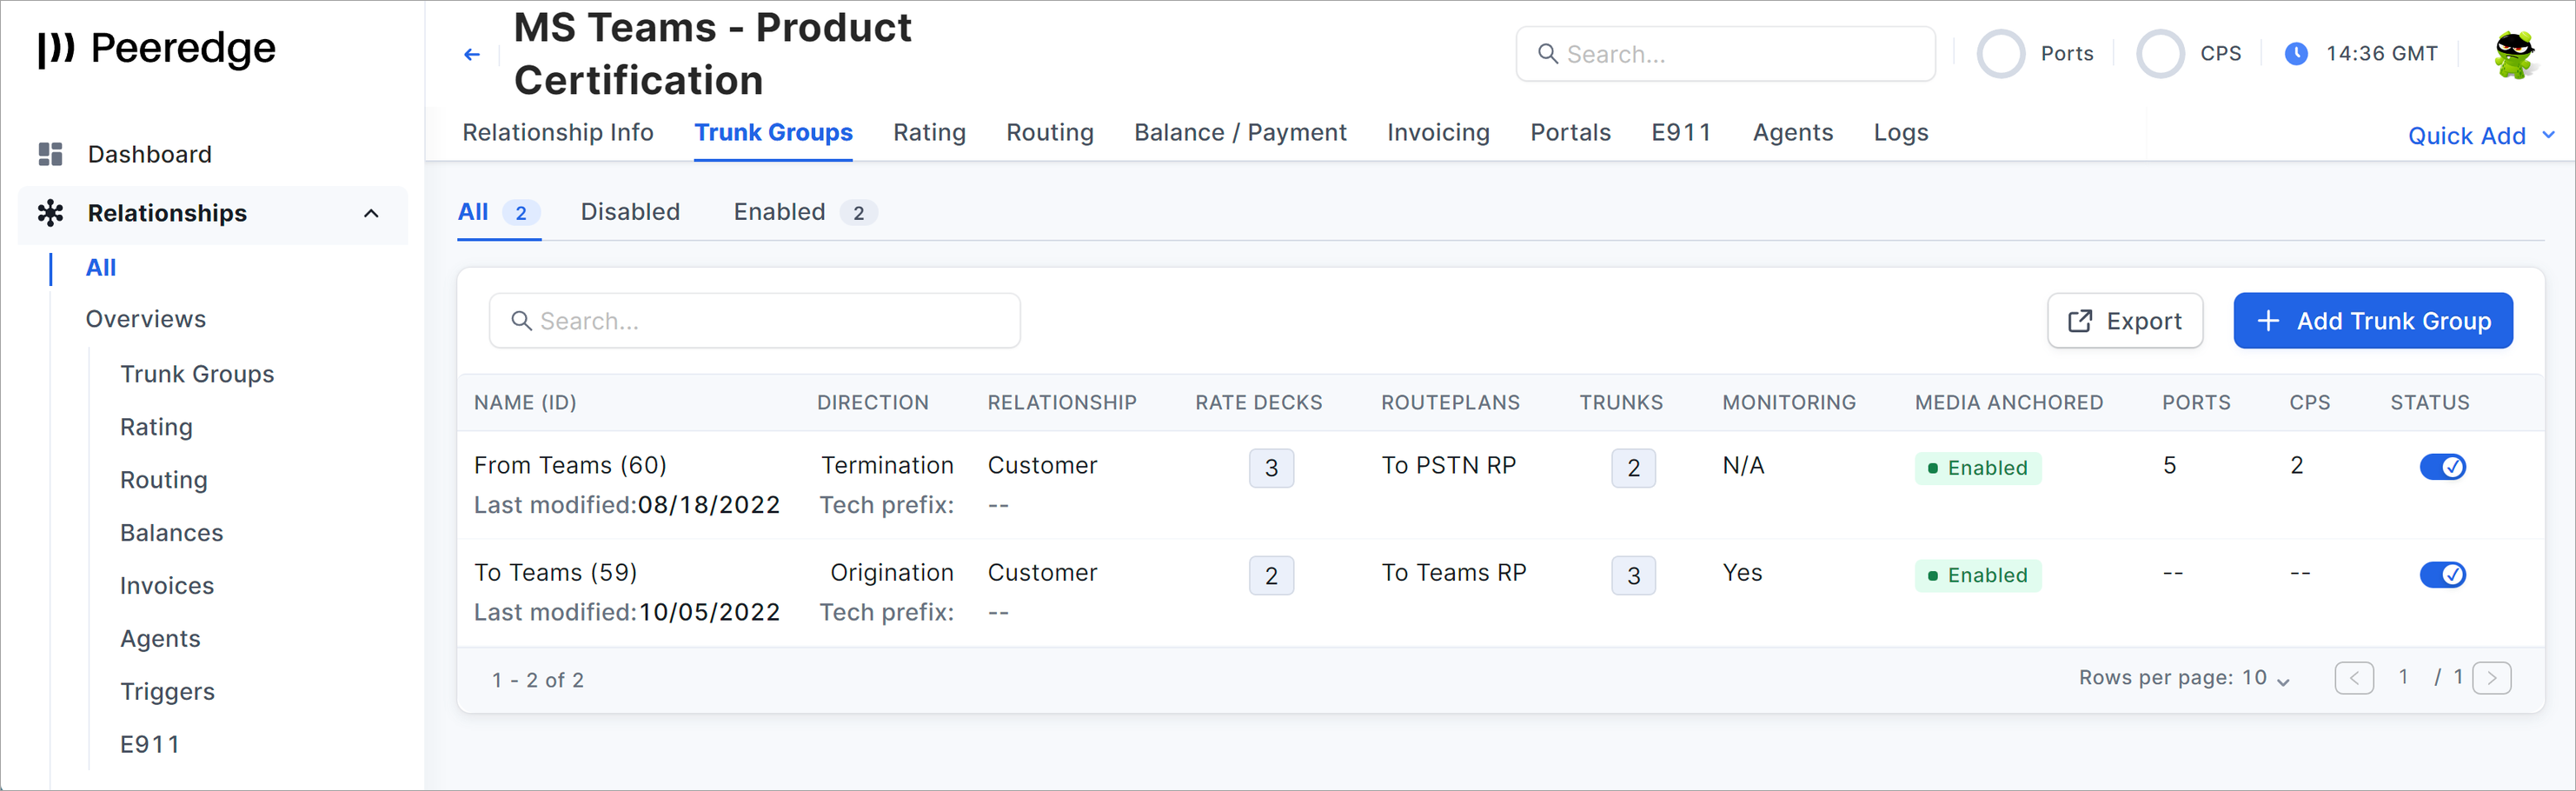This screenshot has height=791, width=2576.
Task: Open Balances in the sidebar
Action: coord(172,533)
